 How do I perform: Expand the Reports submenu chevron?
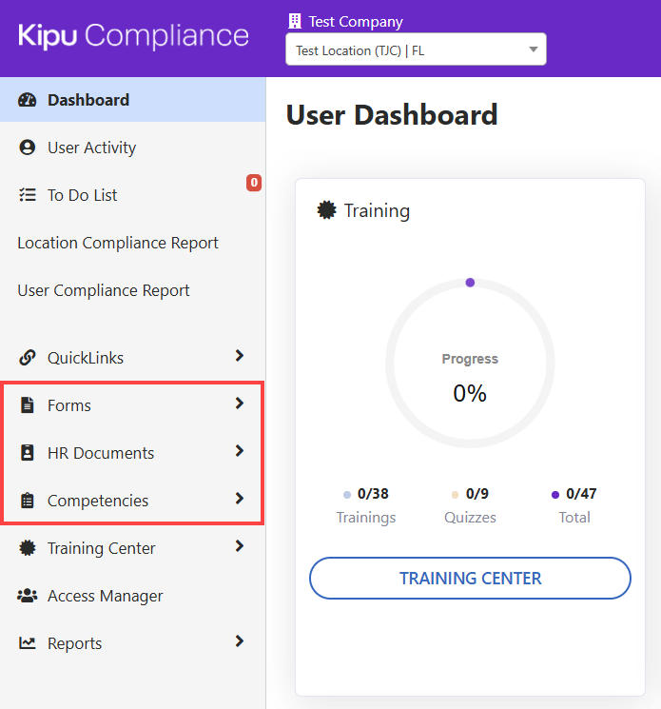pos(239,641)
